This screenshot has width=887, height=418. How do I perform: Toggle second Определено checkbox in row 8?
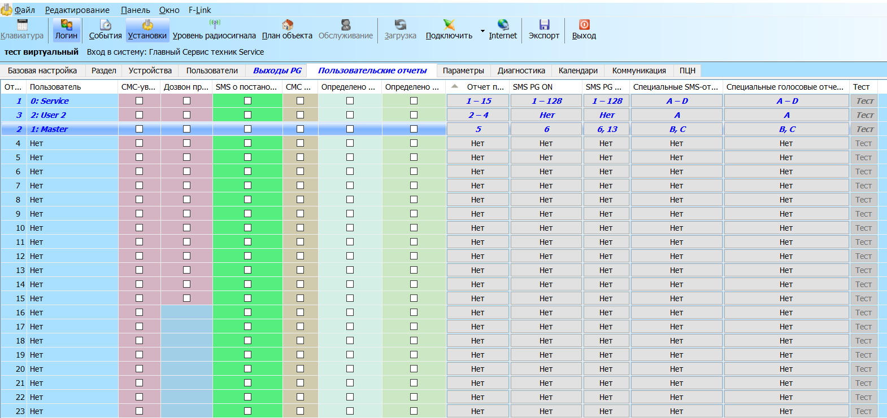click(x=414, y=200)
